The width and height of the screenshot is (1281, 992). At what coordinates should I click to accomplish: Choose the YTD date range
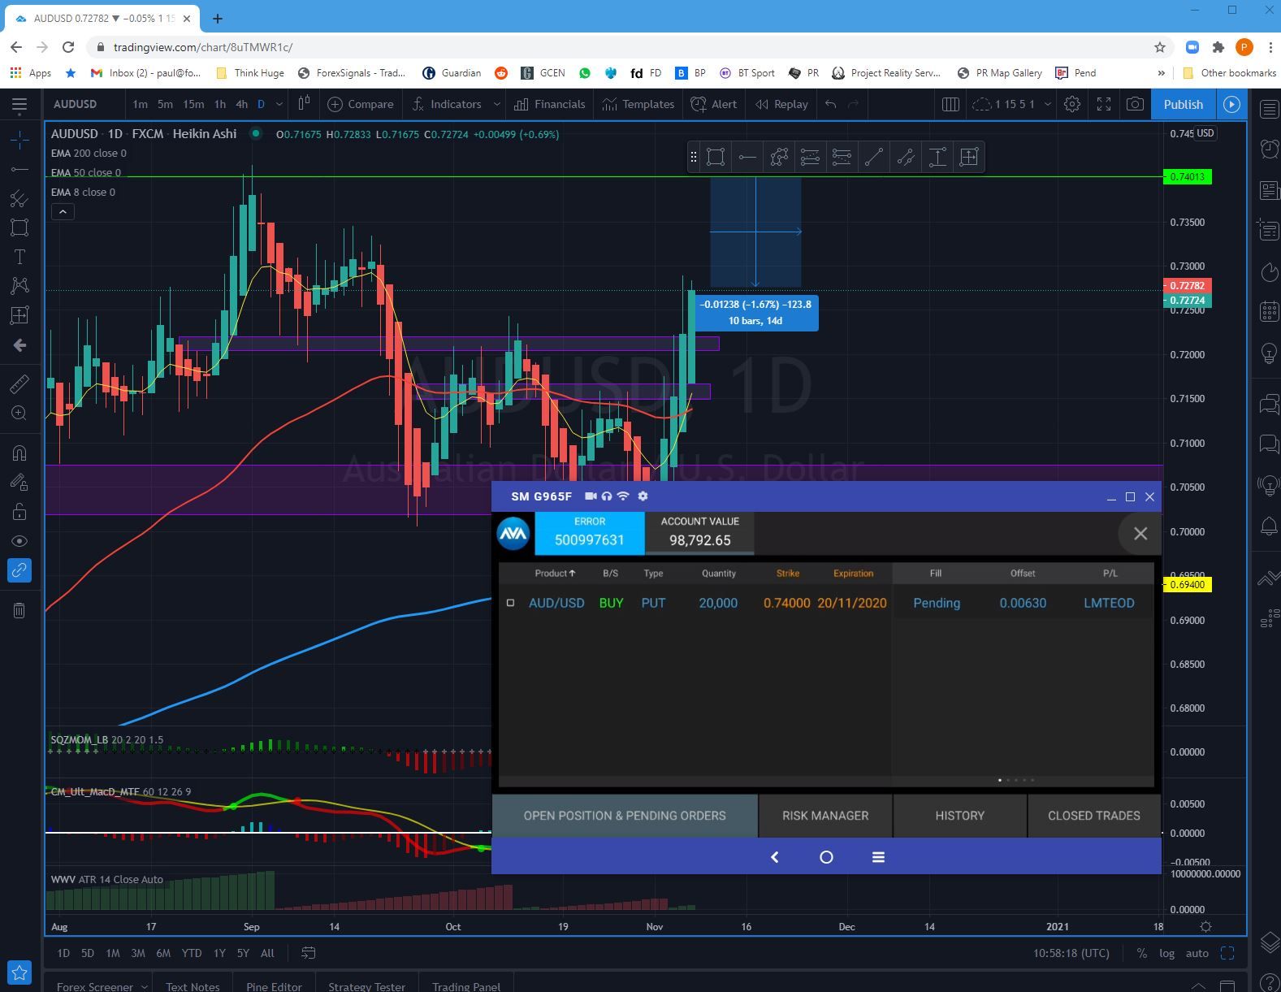(x=192, y=953)
